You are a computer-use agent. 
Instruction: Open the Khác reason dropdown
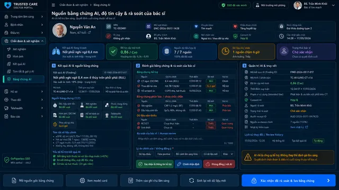228,154
